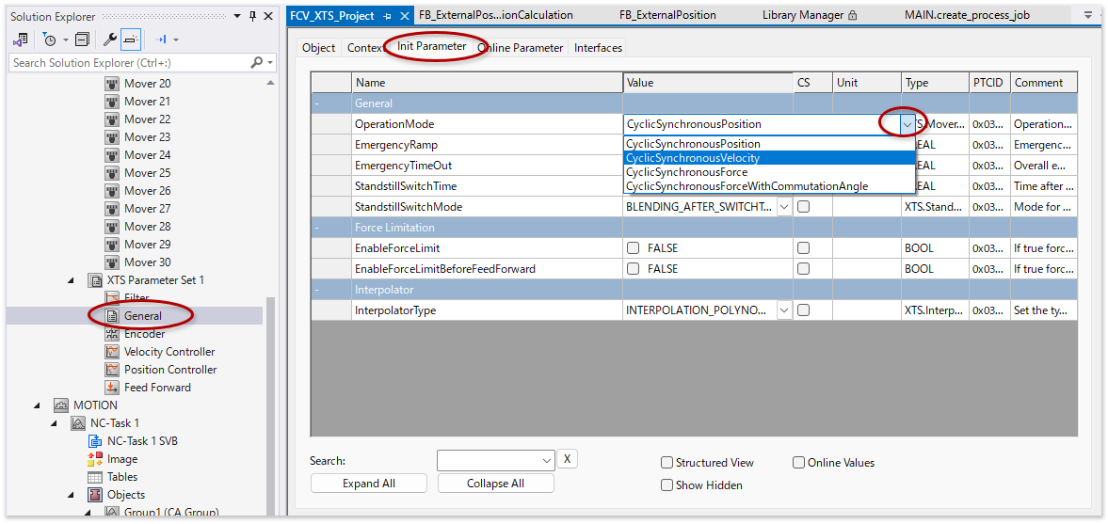Click the X button beside the Search box
Viewport: 1108px width, 524px height.
568,459
